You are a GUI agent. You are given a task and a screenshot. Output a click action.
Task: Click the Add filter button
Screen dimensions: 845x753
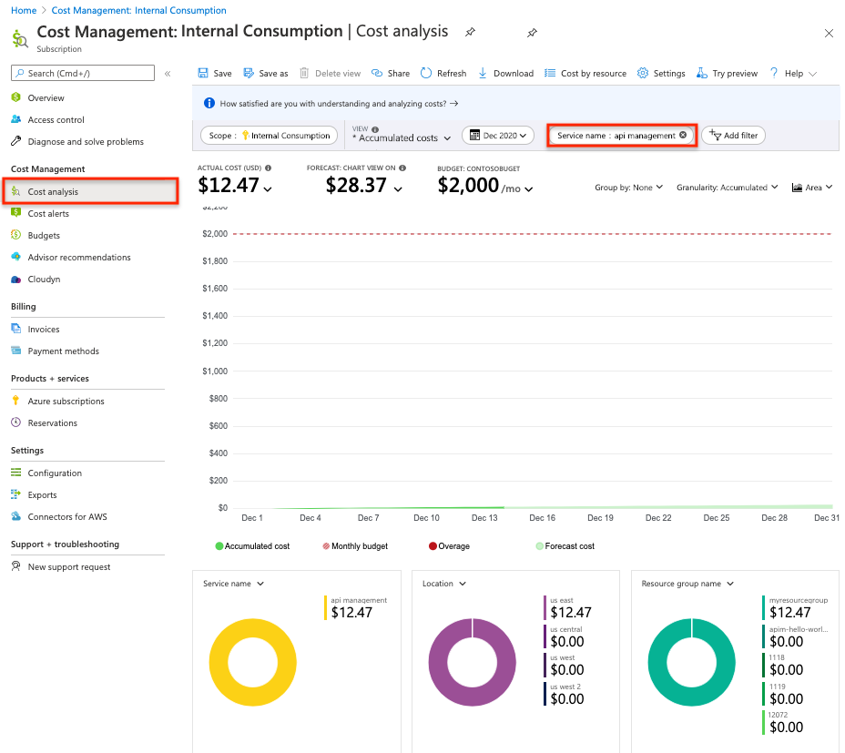click(x=733, y=136)
